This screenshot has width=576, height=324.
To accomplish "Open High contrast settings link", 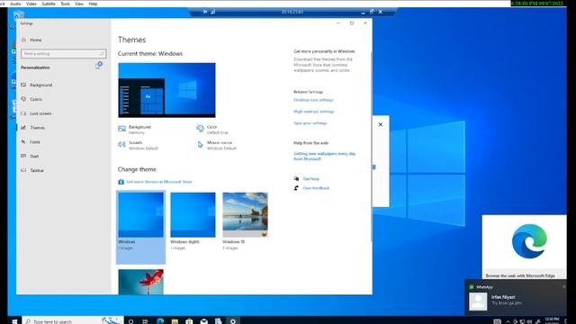I will (x=314, y=112).
